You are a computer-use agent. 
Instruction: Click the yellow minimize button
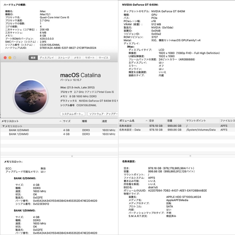(10, 58)
